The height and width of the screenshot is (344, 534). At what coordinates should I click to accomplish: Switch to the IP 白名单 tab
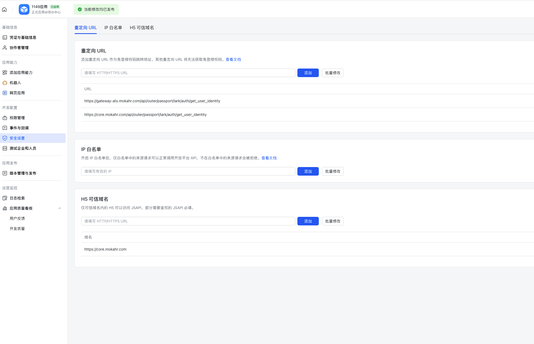(x=113, y=28)
